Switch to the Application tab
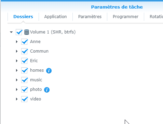Screen dimensions: 163x124 56,17
